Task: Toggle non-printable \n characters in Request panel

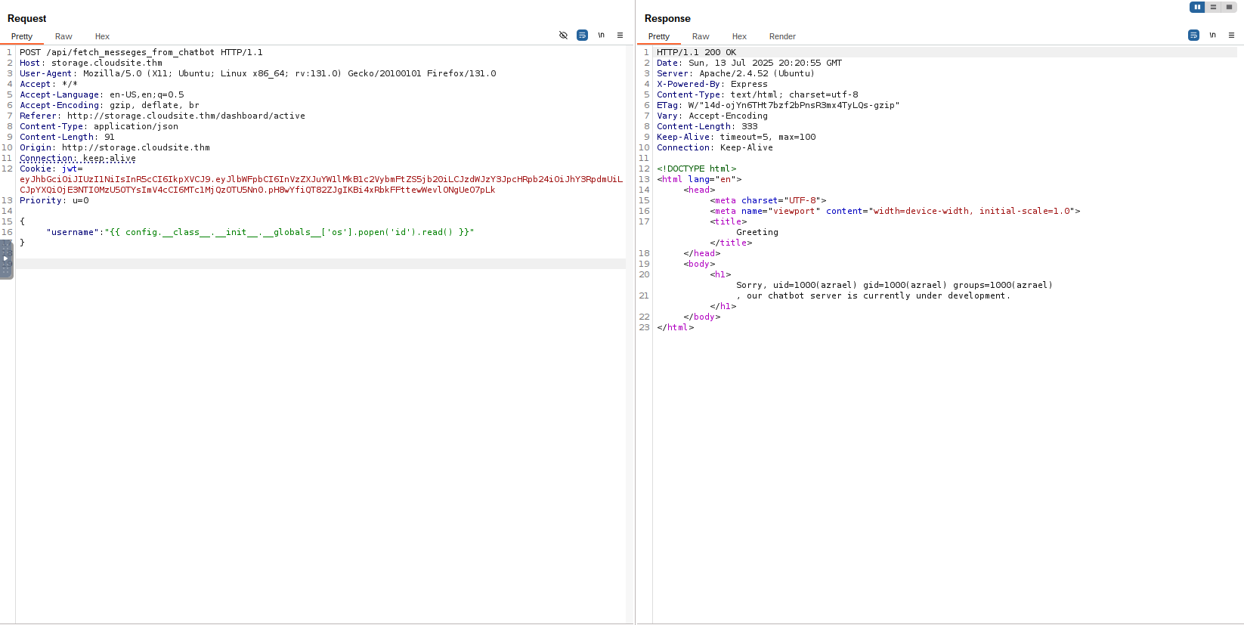Action: [602, 36]
